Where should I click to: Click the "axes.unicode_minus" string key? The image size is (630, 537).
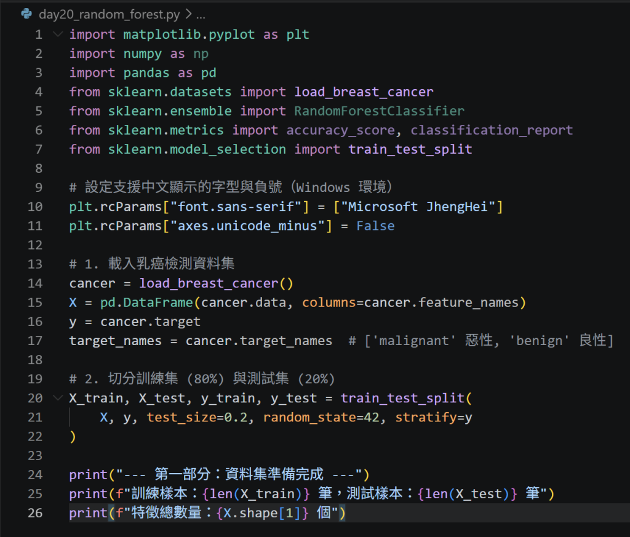coord(247,226)
